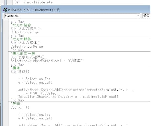This screenshot has width=152, height=126.
Task: Click the margin indicator bar beside Sub 横線()
Action: pyautogui.click(x=5, y=72)
